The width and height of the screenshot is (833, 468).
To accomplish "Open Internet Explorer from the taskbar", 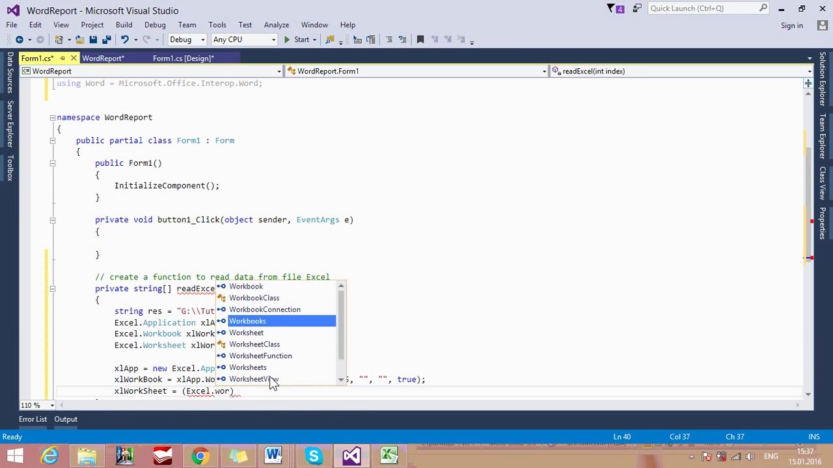I will 49,456.
